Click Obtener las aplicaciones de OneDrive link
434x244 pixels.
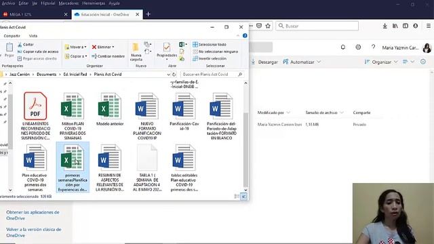(x=33, y=216)
